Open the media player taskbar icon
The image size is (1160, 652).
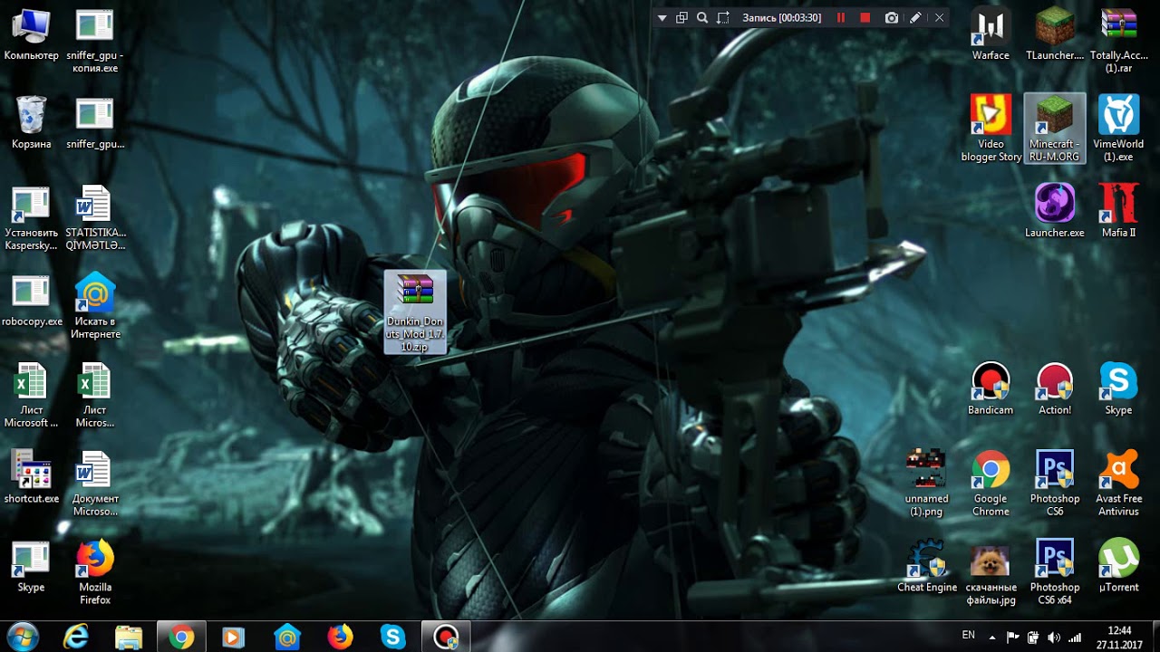pyautogui.click(x=234, y=637)
